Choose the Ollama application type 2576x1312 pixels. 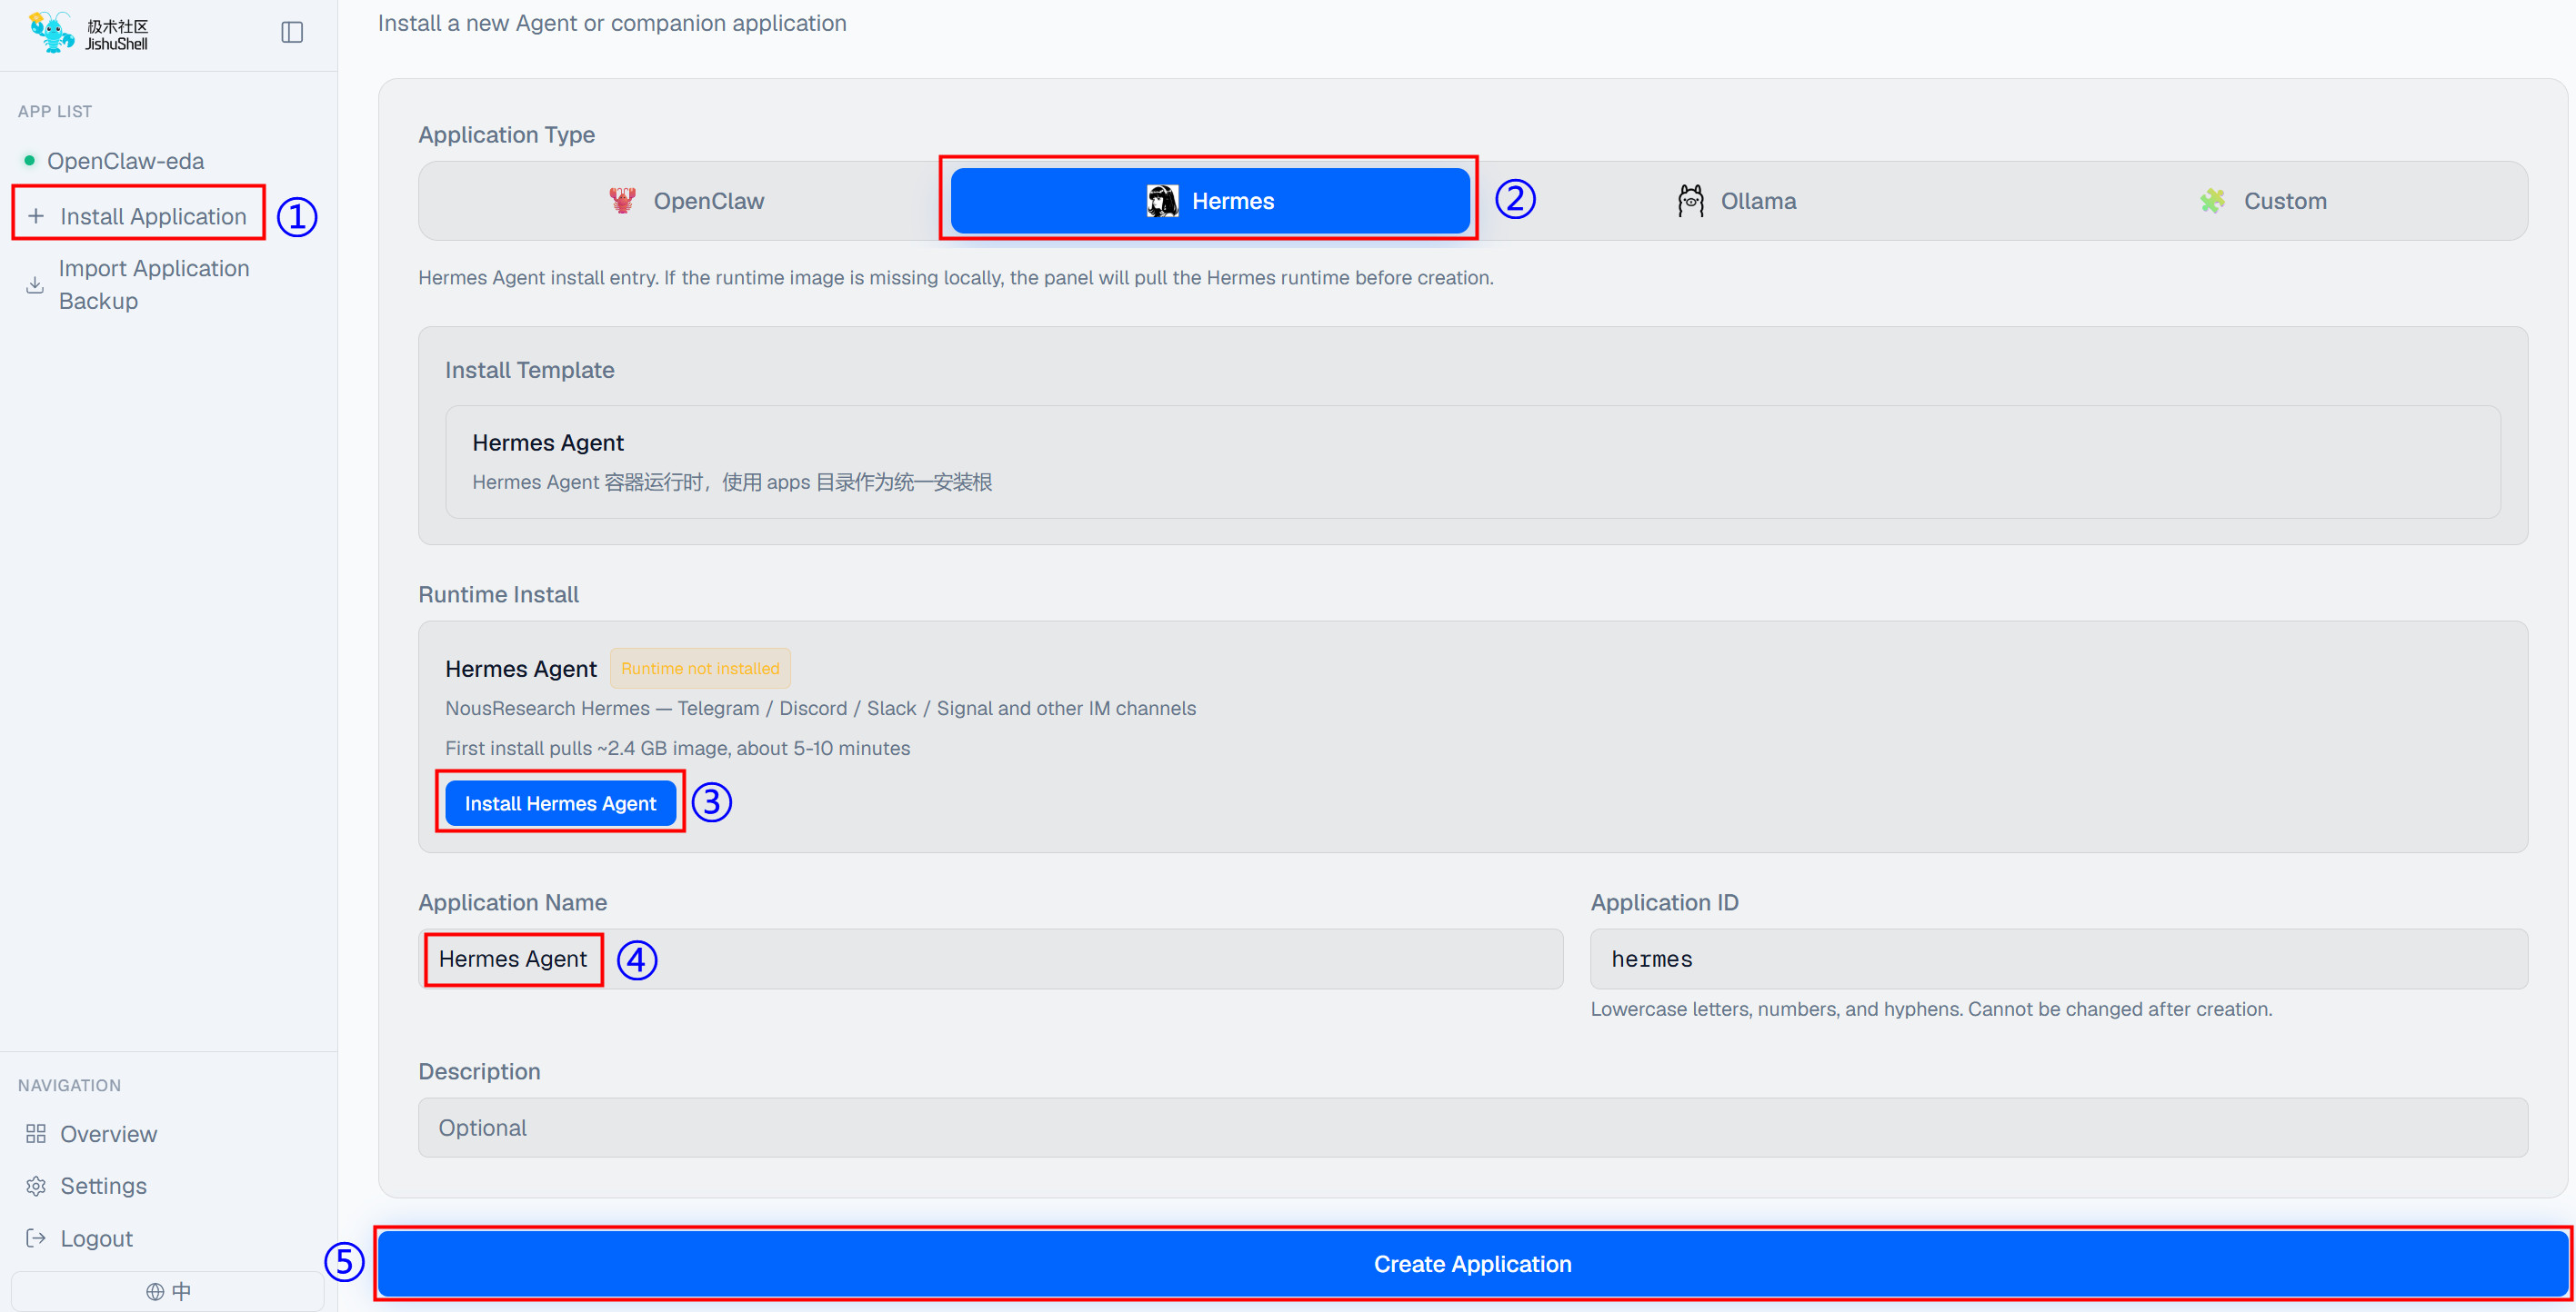point(1736,201)
